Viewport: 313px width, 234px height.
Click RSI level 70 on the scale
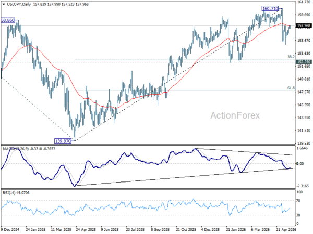click(298, 201)
